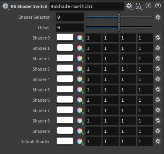Click the gear icon on Shader 1 row
164x154 pixels.
tap(158, 48)
